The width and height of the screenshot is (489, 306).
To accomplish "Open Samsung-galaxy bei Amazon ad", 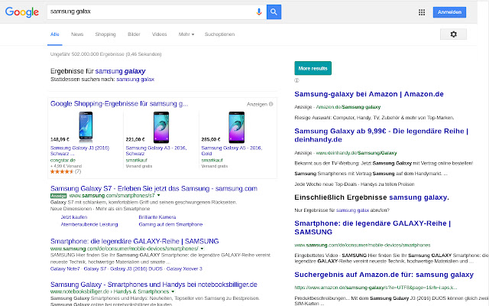I will [369, 94].
